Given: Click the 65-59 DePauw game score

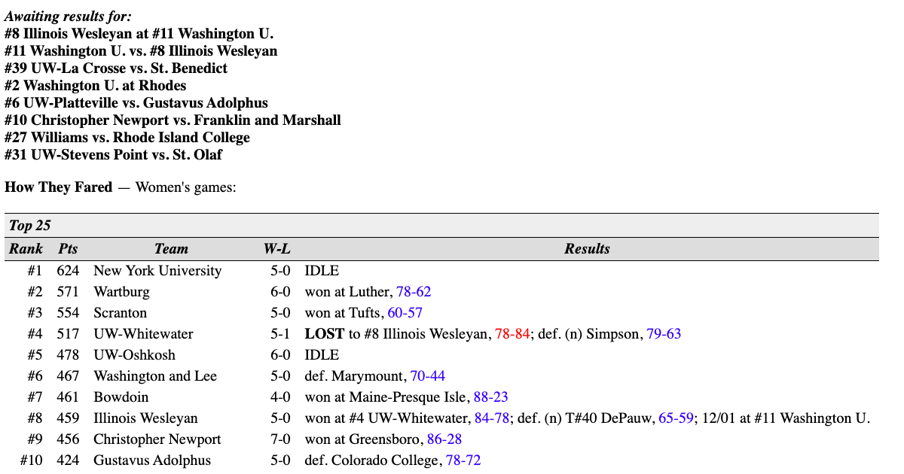Looking at the screenshot, I should tap(676, 418).
